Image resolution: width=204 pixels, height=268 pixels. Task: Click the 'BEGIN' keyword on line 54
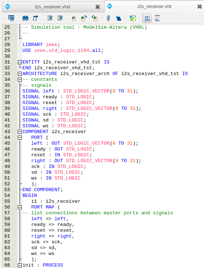tap(30, 195)
